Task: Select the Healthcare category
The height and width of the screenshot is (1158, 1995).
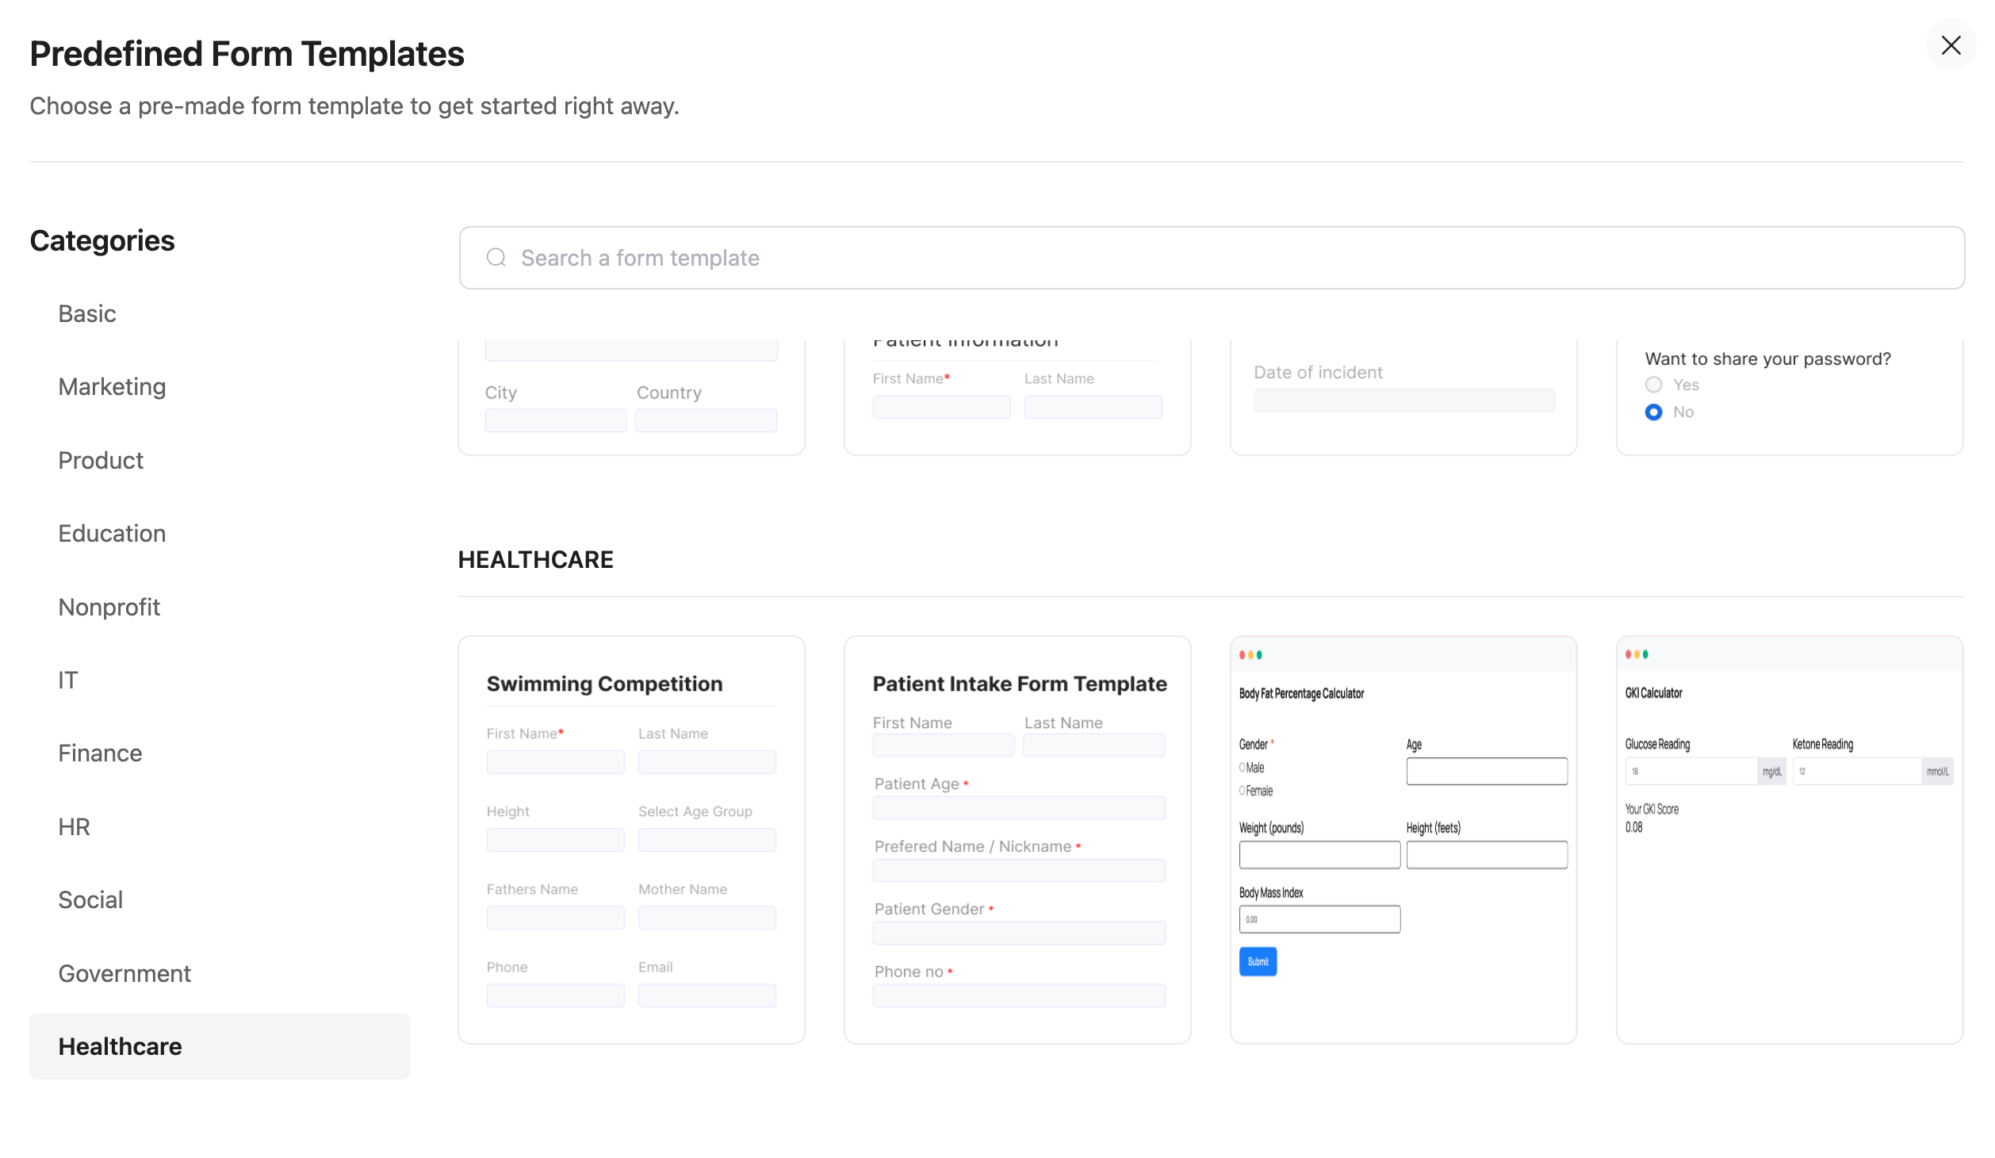Action: click(x=120, y=1046)
